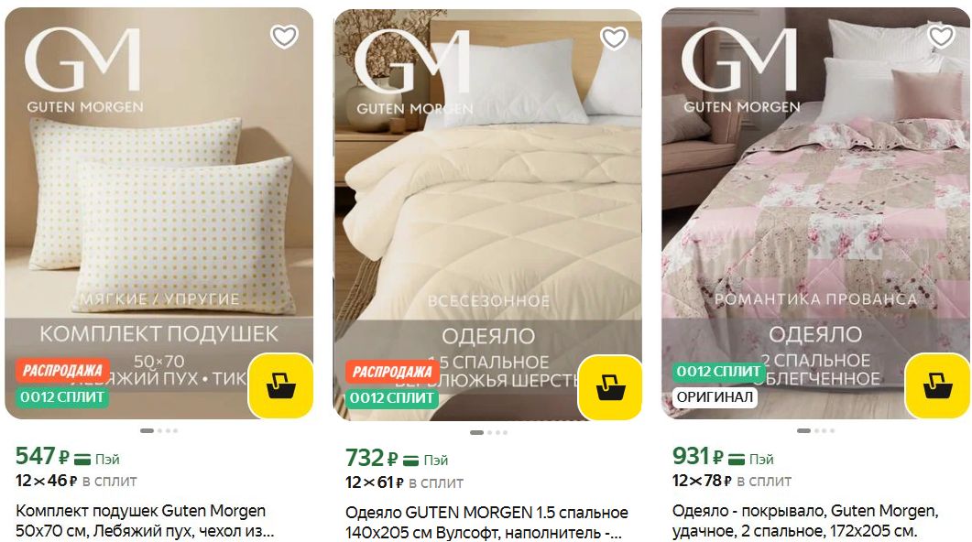Click РАСПРОДАЖА badge on pillow card
Screen dimensions: 972x542
pyautogui.click(x=62, y=371)
